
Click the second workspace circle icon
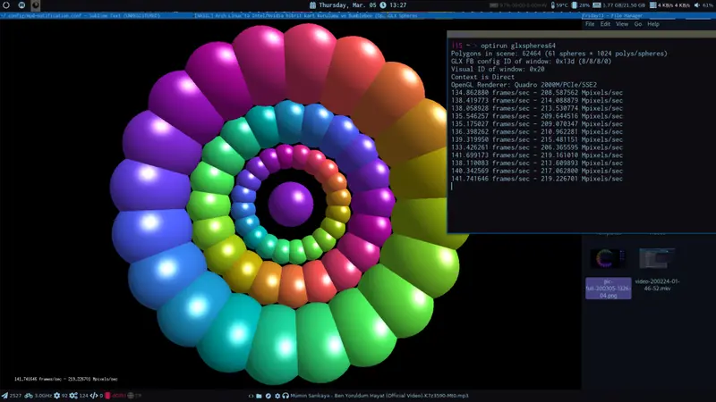click(21, 5)
